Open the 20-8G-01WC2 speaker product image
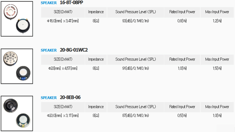This screenshot has height=132, width=235. (17, 66)
